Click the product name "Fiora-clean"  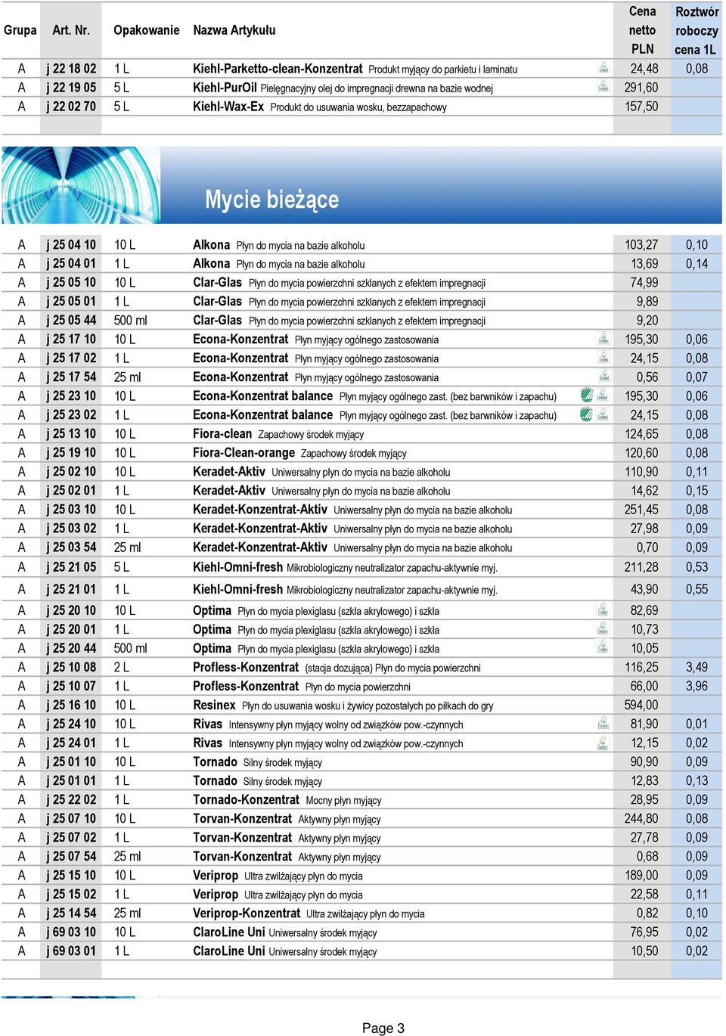point(222,433)
